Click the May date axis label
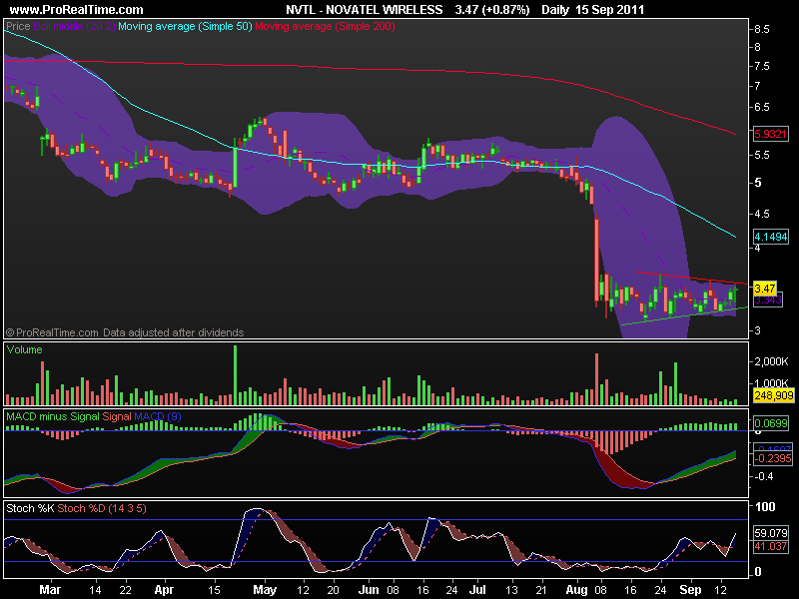Screen dimensions: 799x599 (x=265, y=590)
